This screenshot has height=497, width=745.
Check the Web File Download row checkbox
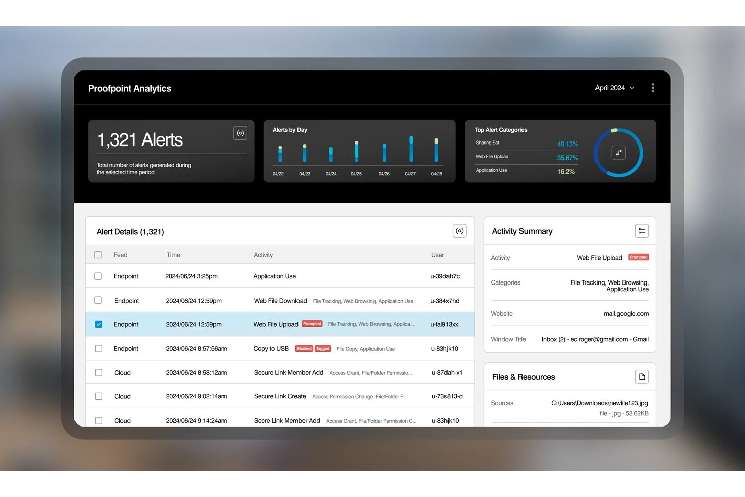coord(98,300)
